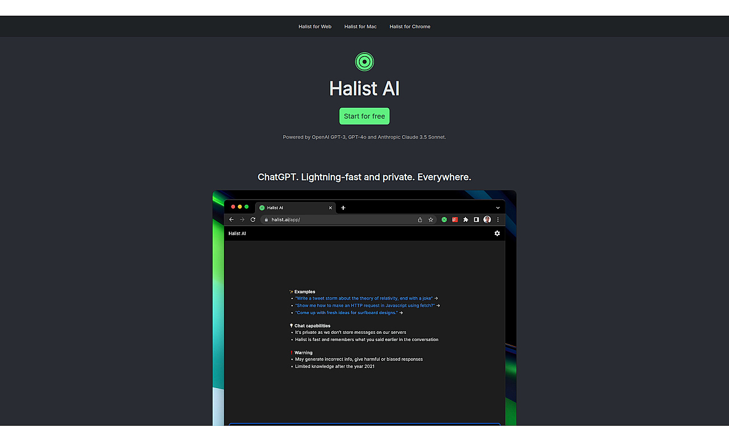Click the forward arrow in the preview browser

pyautogui.click(x=242, y=219)
